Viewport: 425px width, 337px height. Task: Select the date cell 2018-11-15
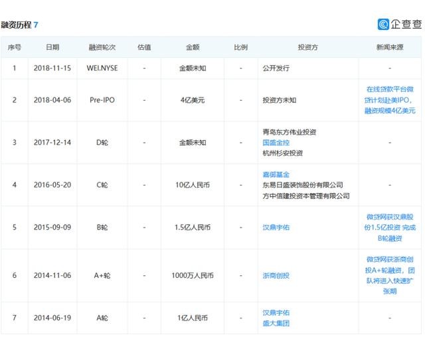pos(52,68)
